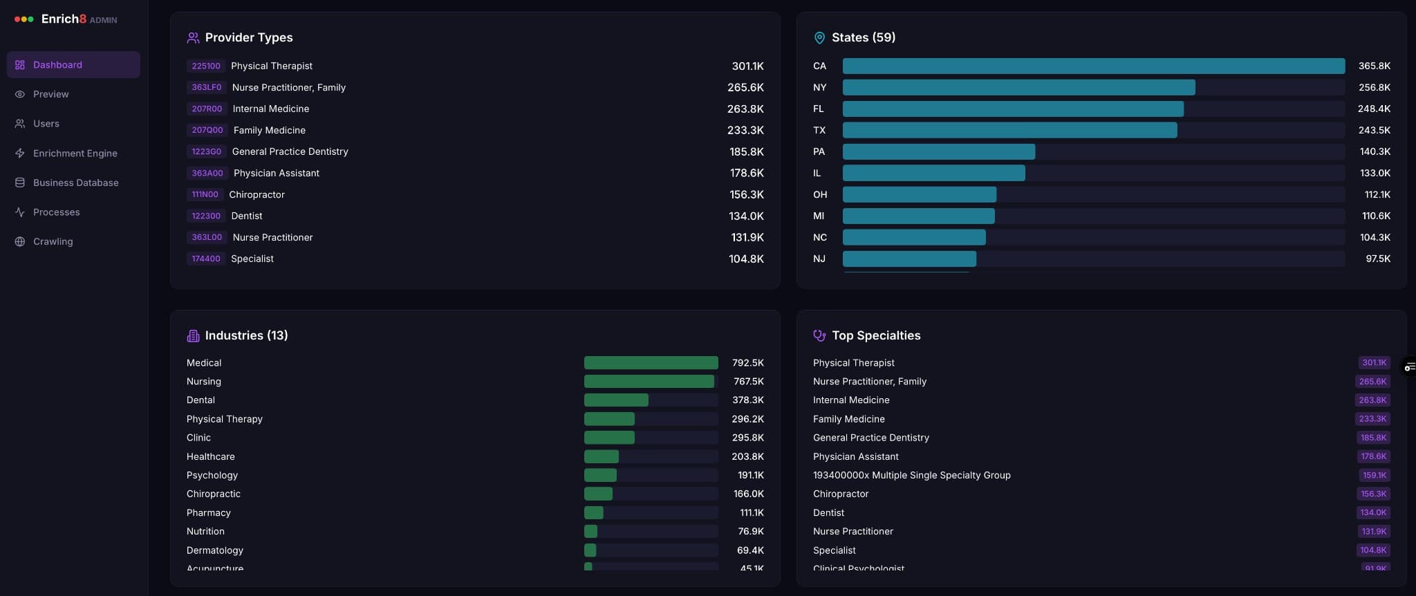Click the Enrichment Engine lightning icon
Screen dimensions: 1416x596
[20, 153]
